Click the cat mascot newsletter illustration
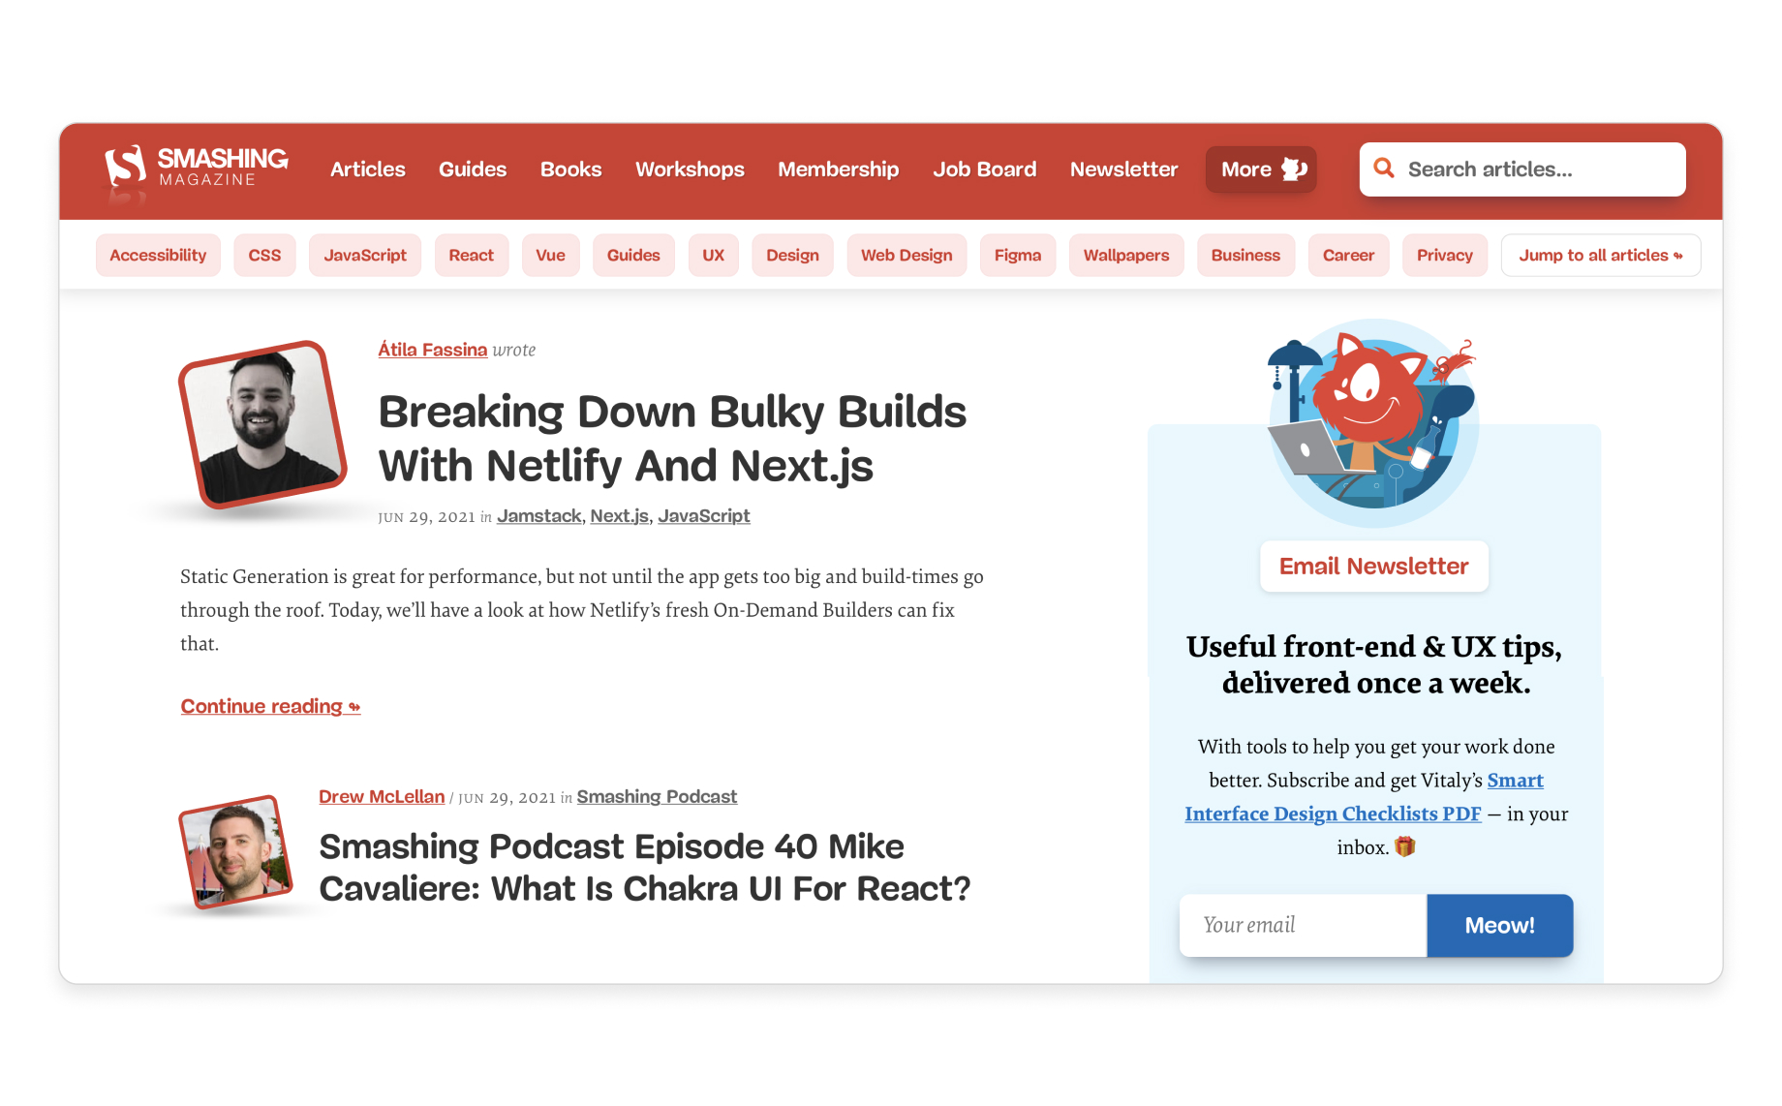1782x1106 pixels. (x=1372, y=422)
